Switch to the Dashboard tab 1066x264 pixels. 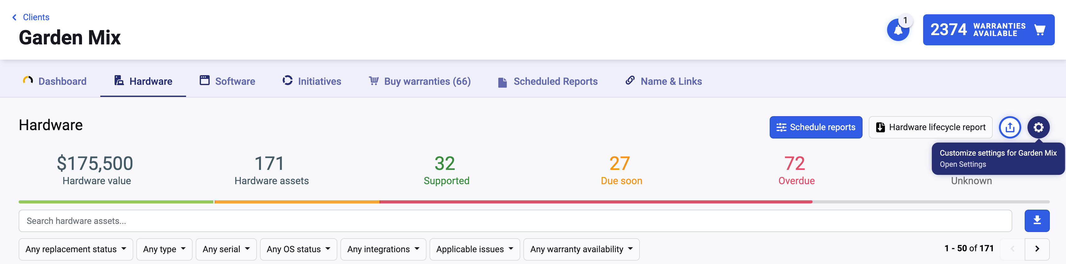[x=55, y=81]
